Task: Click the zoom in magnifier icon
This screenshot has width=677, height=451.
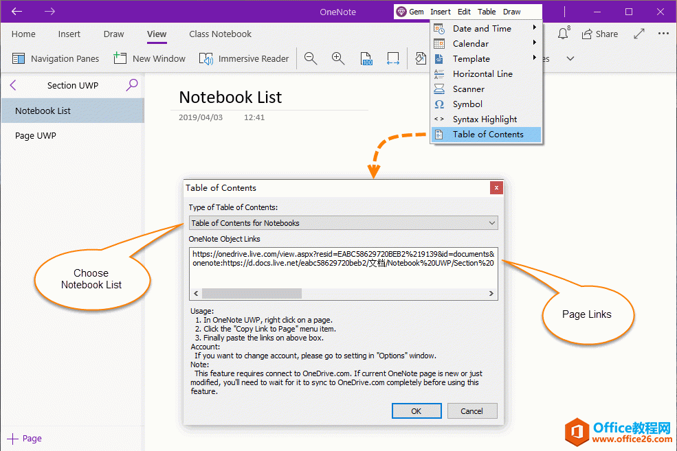Action: 338,59
